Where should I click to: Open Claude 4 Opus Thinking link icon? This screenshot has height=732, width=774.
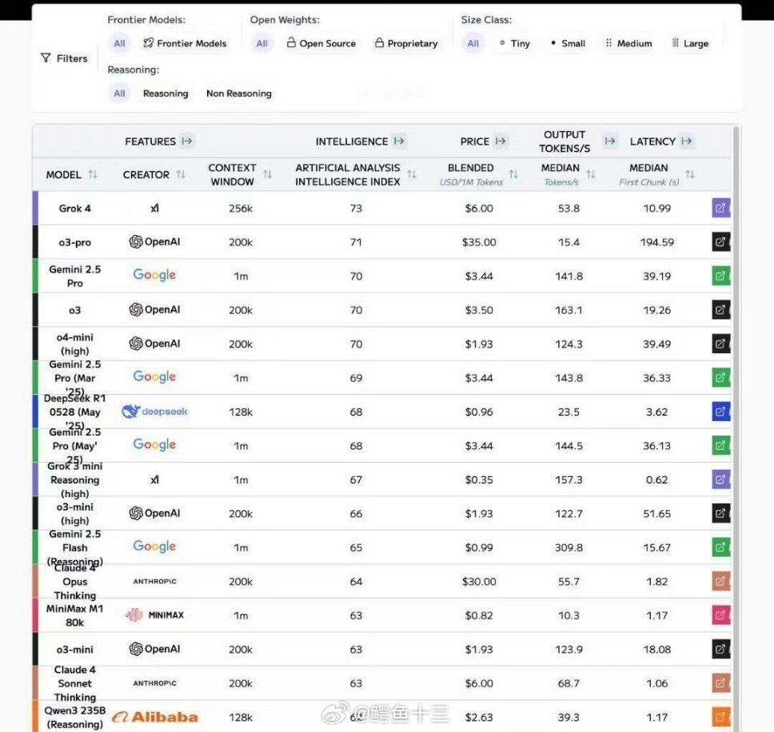click(x=720, y=582)
